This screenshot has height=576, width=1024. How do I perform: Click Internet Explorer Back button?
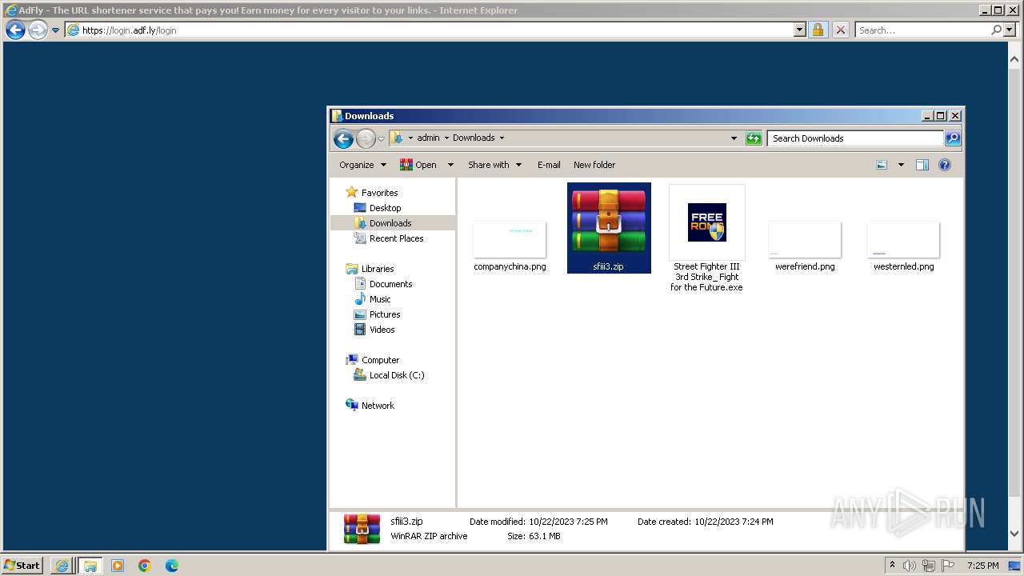(15, 30)
